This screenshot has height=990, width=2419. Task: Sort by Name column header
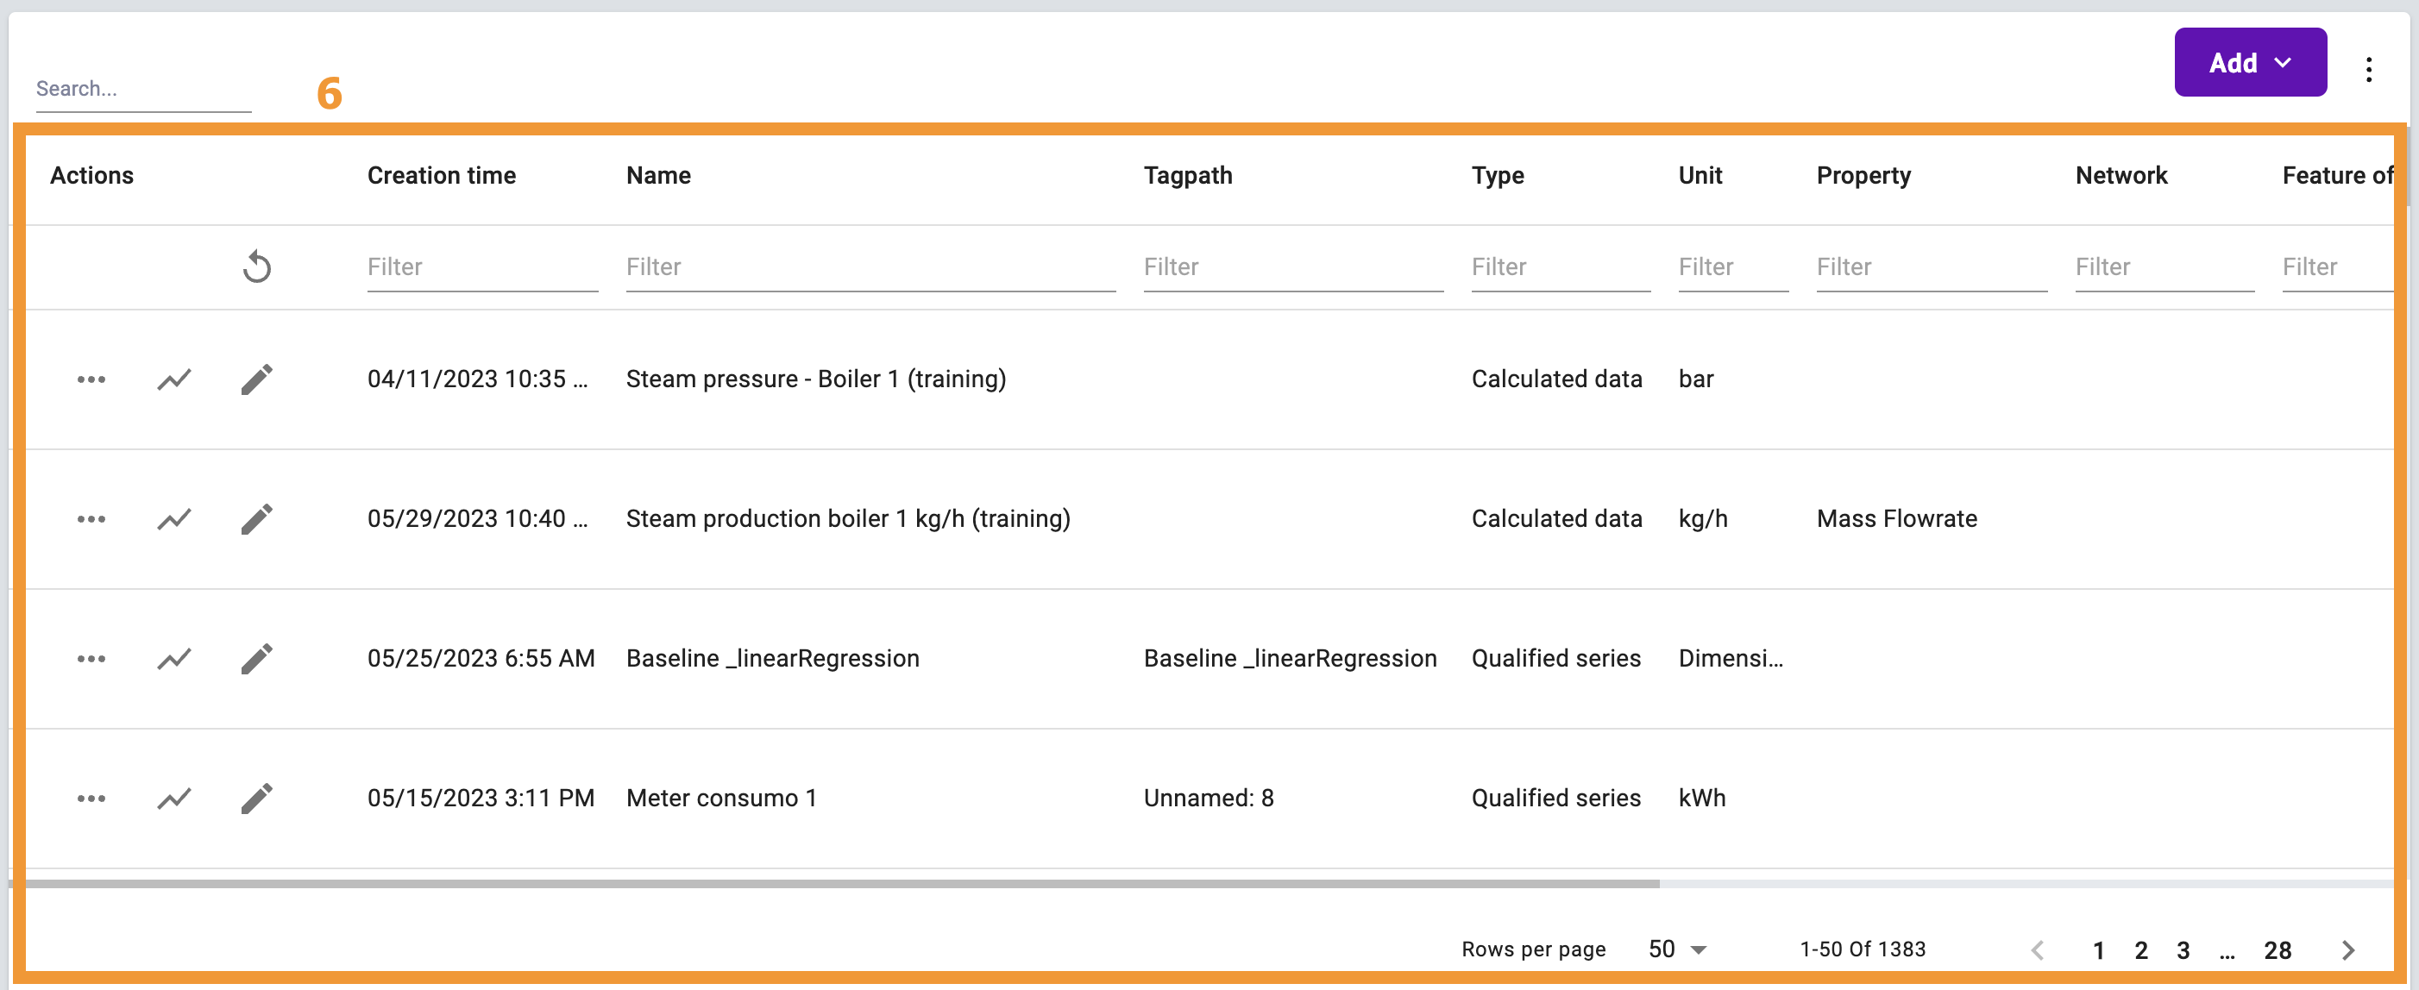(x=658, y=174)
